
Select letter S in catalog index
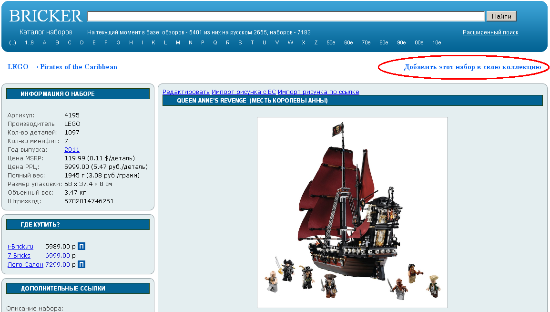(x=240, y=42)
